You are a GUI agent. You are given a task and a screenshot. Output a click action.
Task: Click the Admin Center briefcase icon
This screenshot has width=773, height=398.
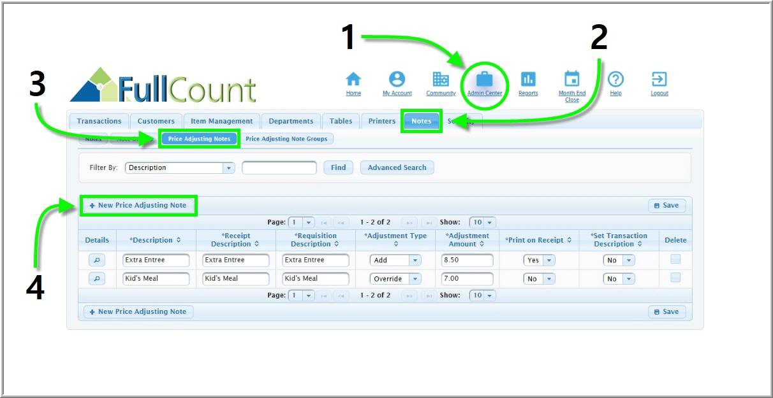tap(485, 80)
